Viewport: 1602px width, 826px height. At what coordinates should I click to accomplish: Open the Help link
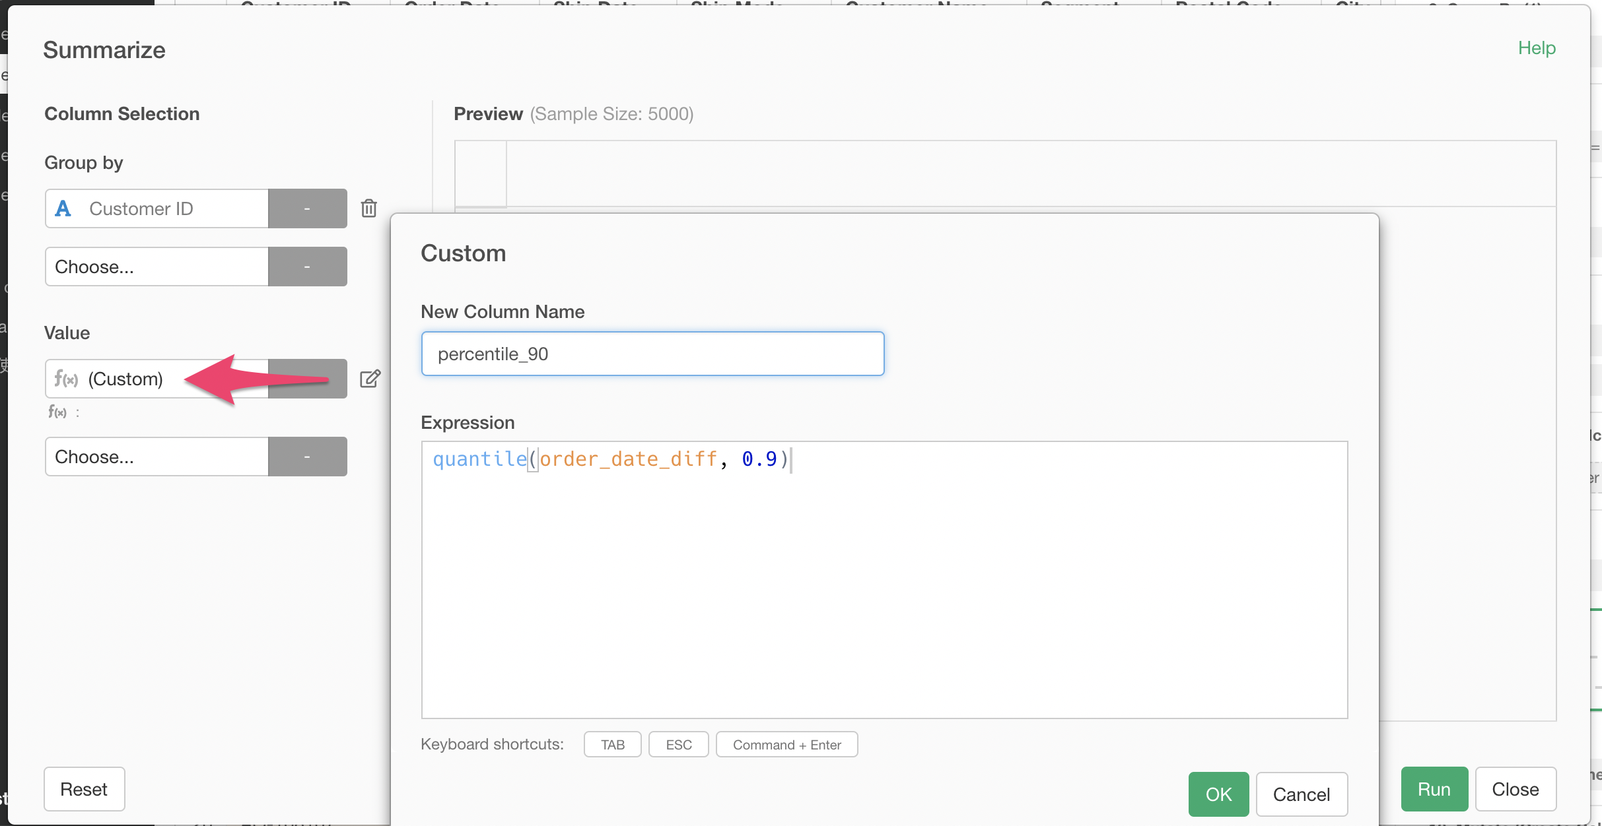(1537, 48)
